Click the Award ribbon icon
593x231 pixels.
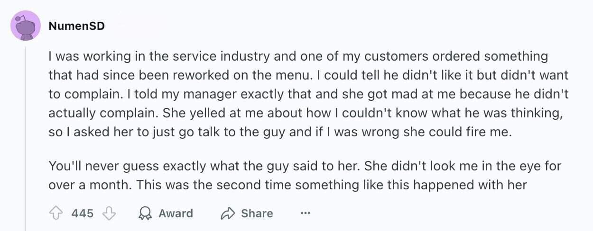(x=145, y=213)
